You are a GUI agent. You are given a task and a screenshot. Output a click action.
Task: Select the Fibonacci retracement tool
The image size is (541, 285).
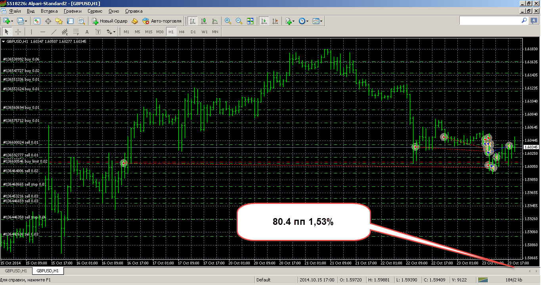tap(76, 32)
